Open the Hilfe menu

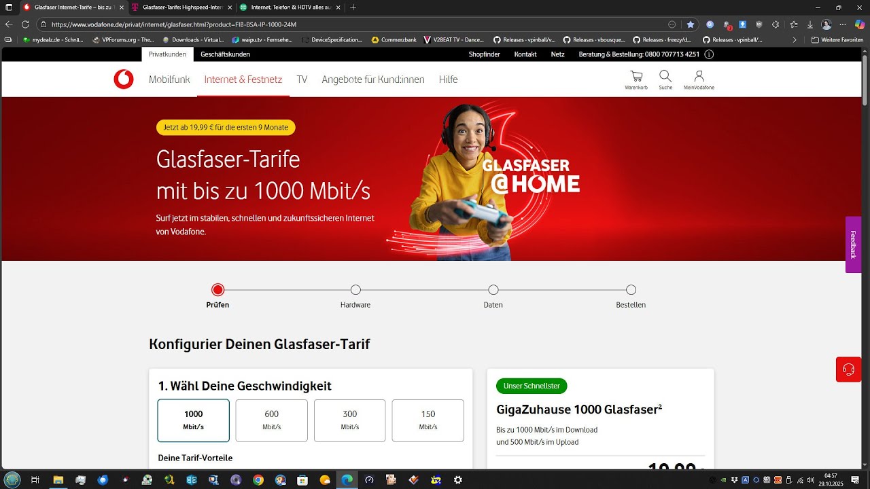448,79
